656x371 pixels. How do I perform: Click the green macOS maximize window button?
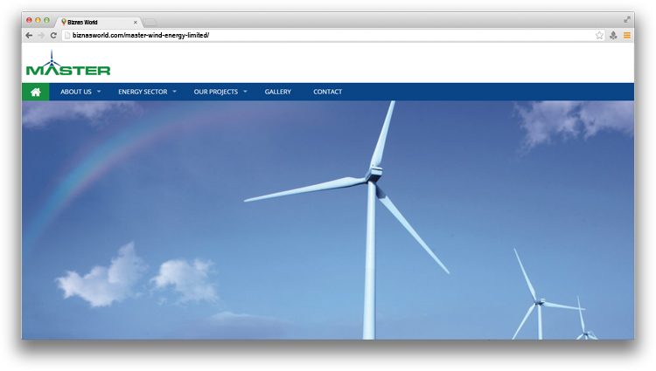pos(46,19)
